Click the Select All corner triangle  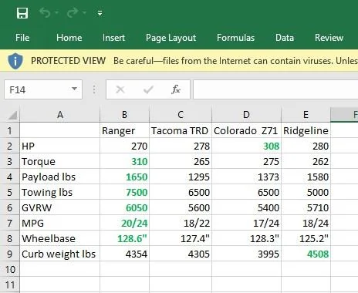click(12, 115)
